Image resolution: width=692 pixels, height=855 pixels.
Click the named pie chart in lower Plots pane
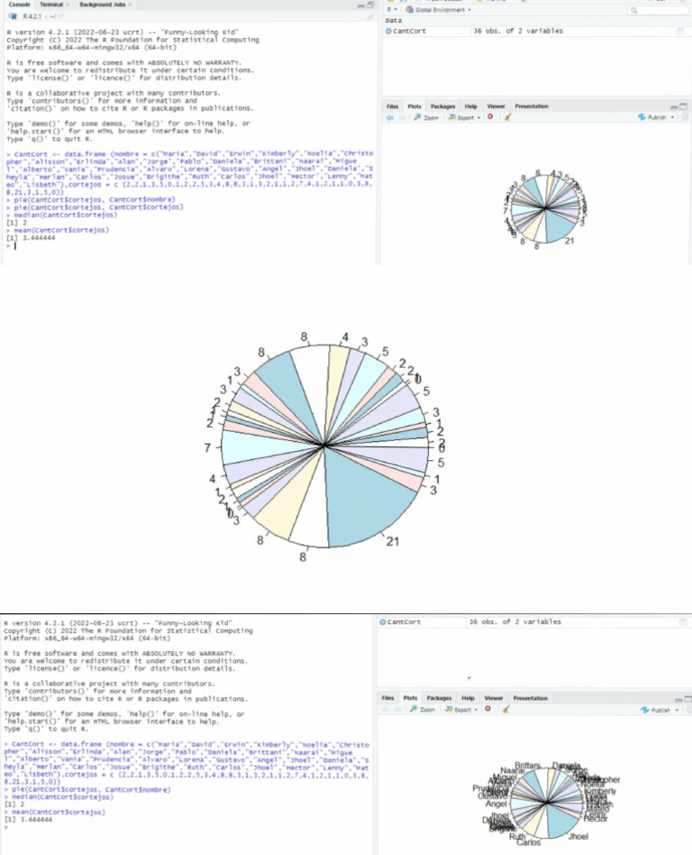pyautogui.click(x=547, y=803)
